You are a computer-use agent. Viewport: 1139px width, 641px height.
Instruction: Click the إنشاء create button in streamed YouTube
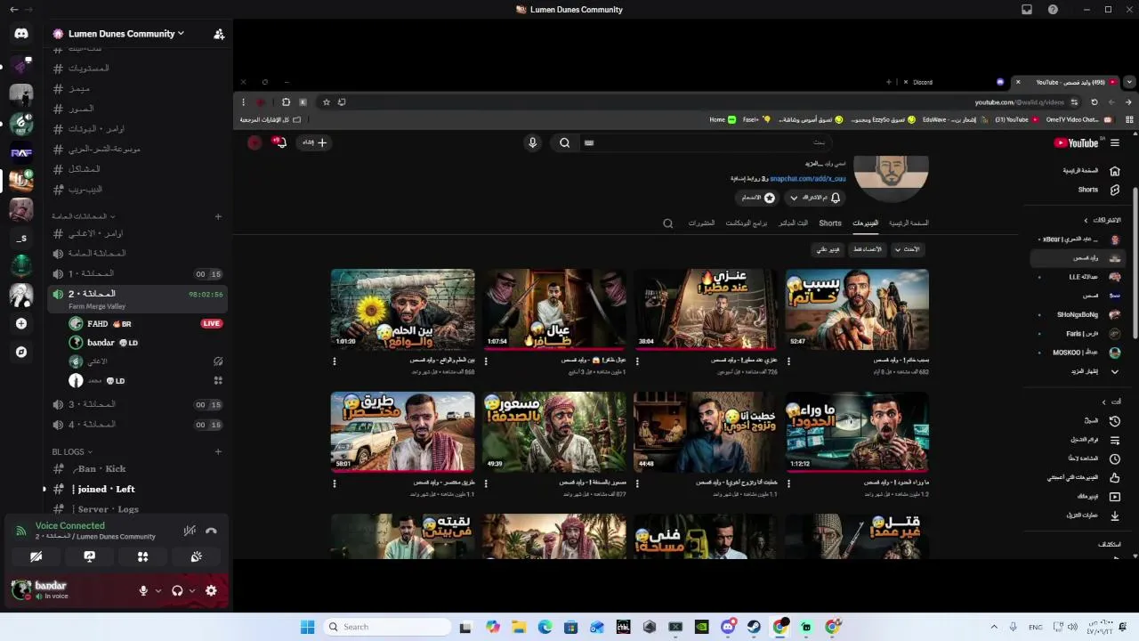click(314, 142)
